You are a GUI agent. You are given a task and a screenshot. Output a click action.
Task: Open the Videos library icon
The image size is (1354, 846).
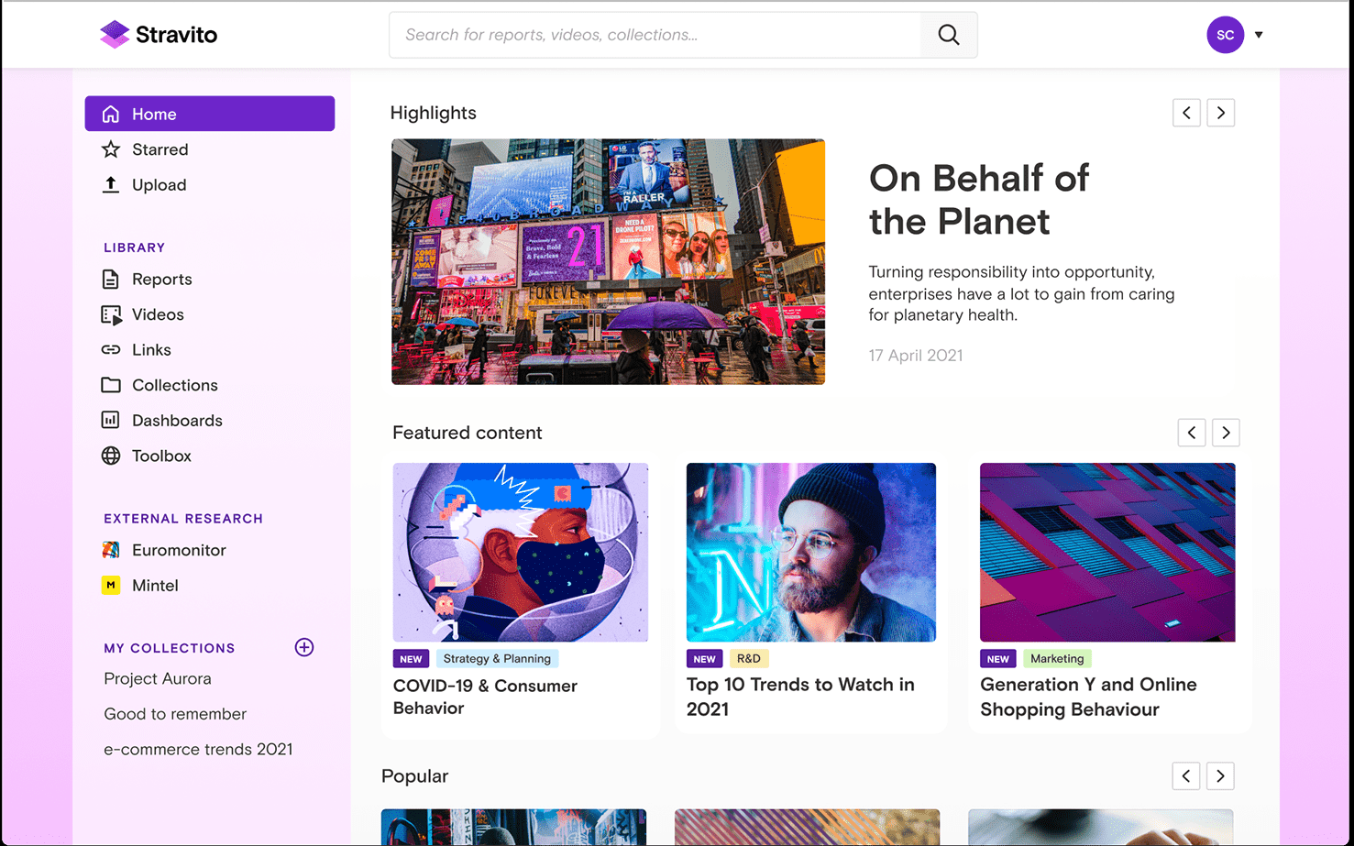(111, 315)
